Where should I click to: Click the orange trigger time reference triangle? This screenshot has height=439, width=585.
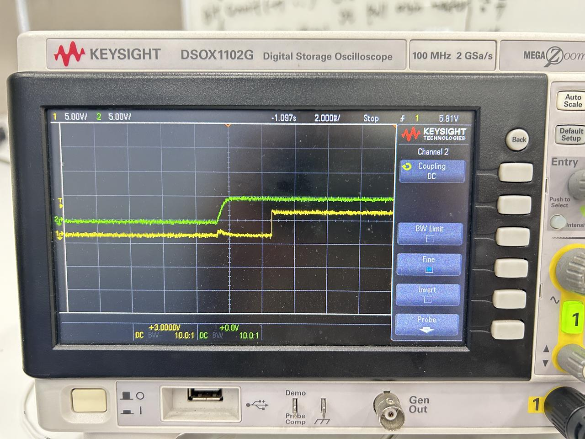pos(228,125)
